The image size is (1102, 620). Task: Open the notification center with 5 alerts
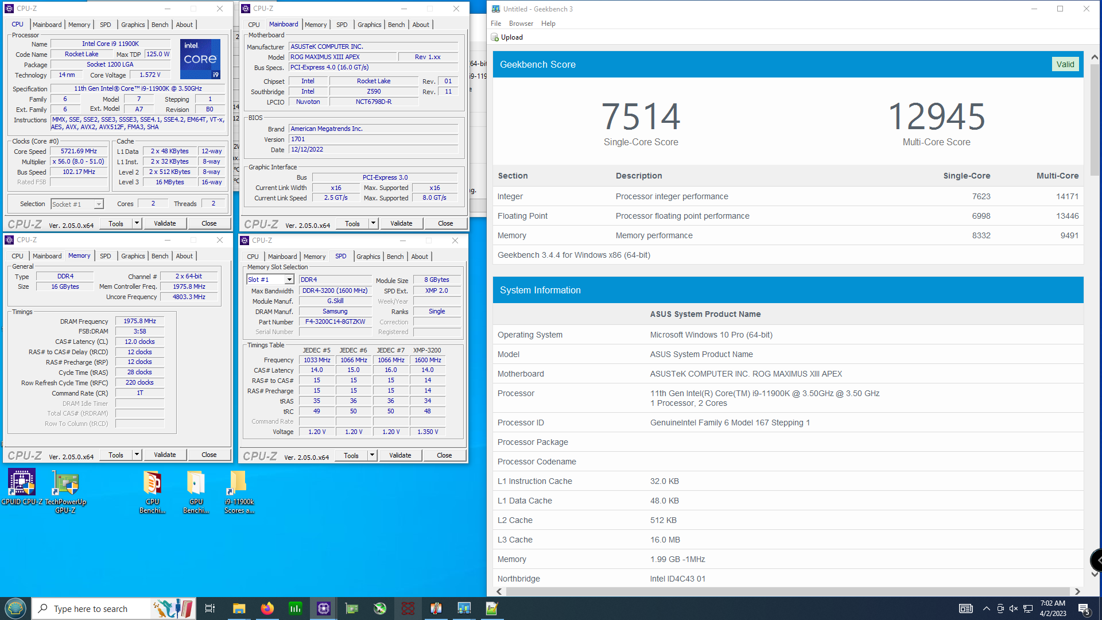click(1084, 609)
